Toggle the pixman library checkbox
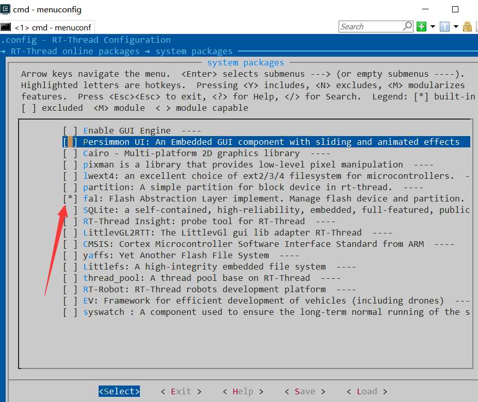478x402 pixels. point(70,165)
